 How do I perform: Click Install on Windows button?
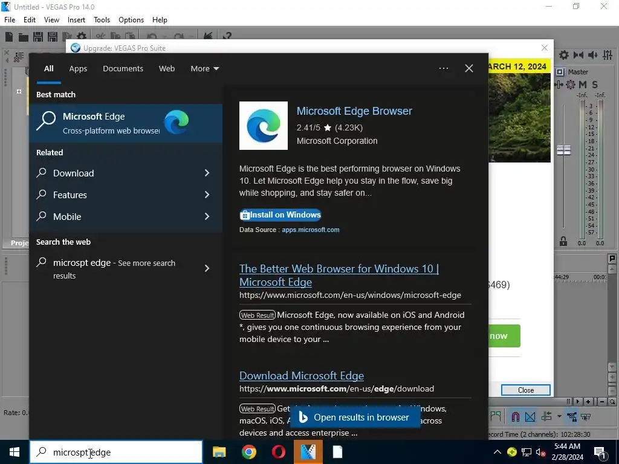pyautogui.click(x=280, y=214)
